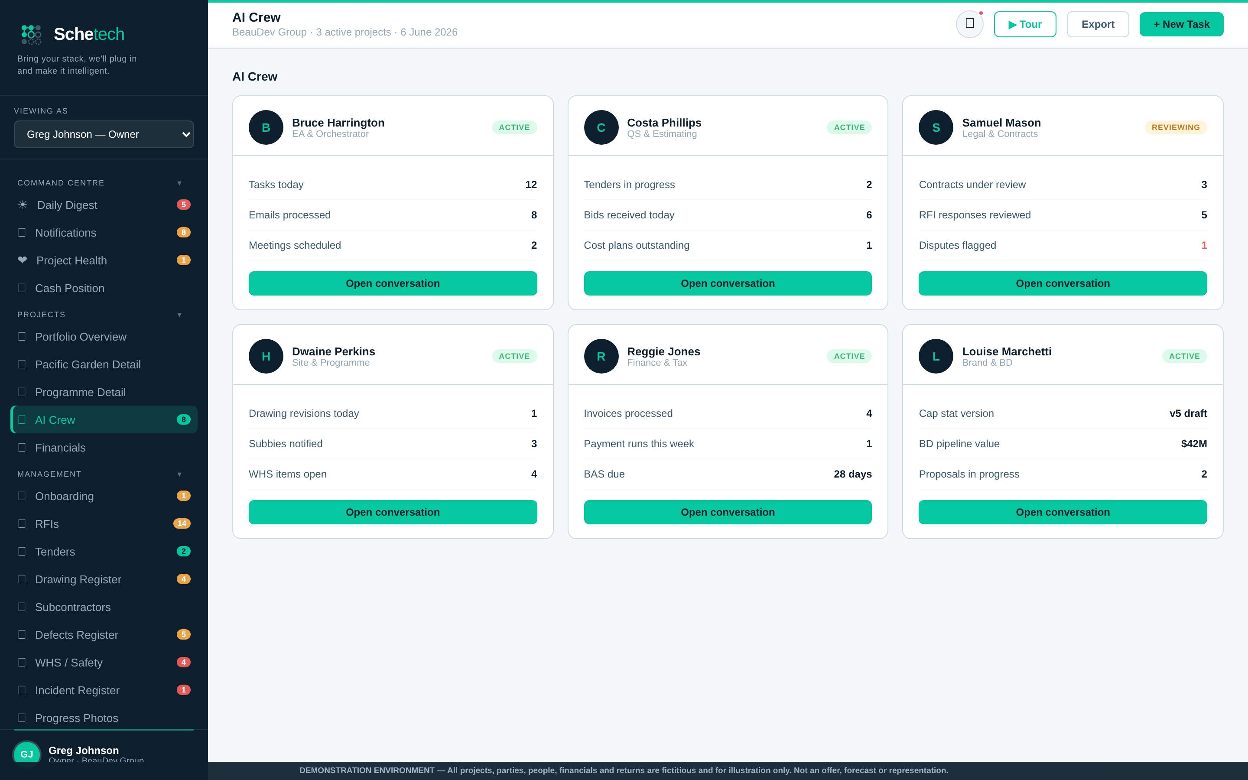Viewport: 1248px width, 780px height.
Task: Click the 'Bids received today' row
Action: coord(728,215)
